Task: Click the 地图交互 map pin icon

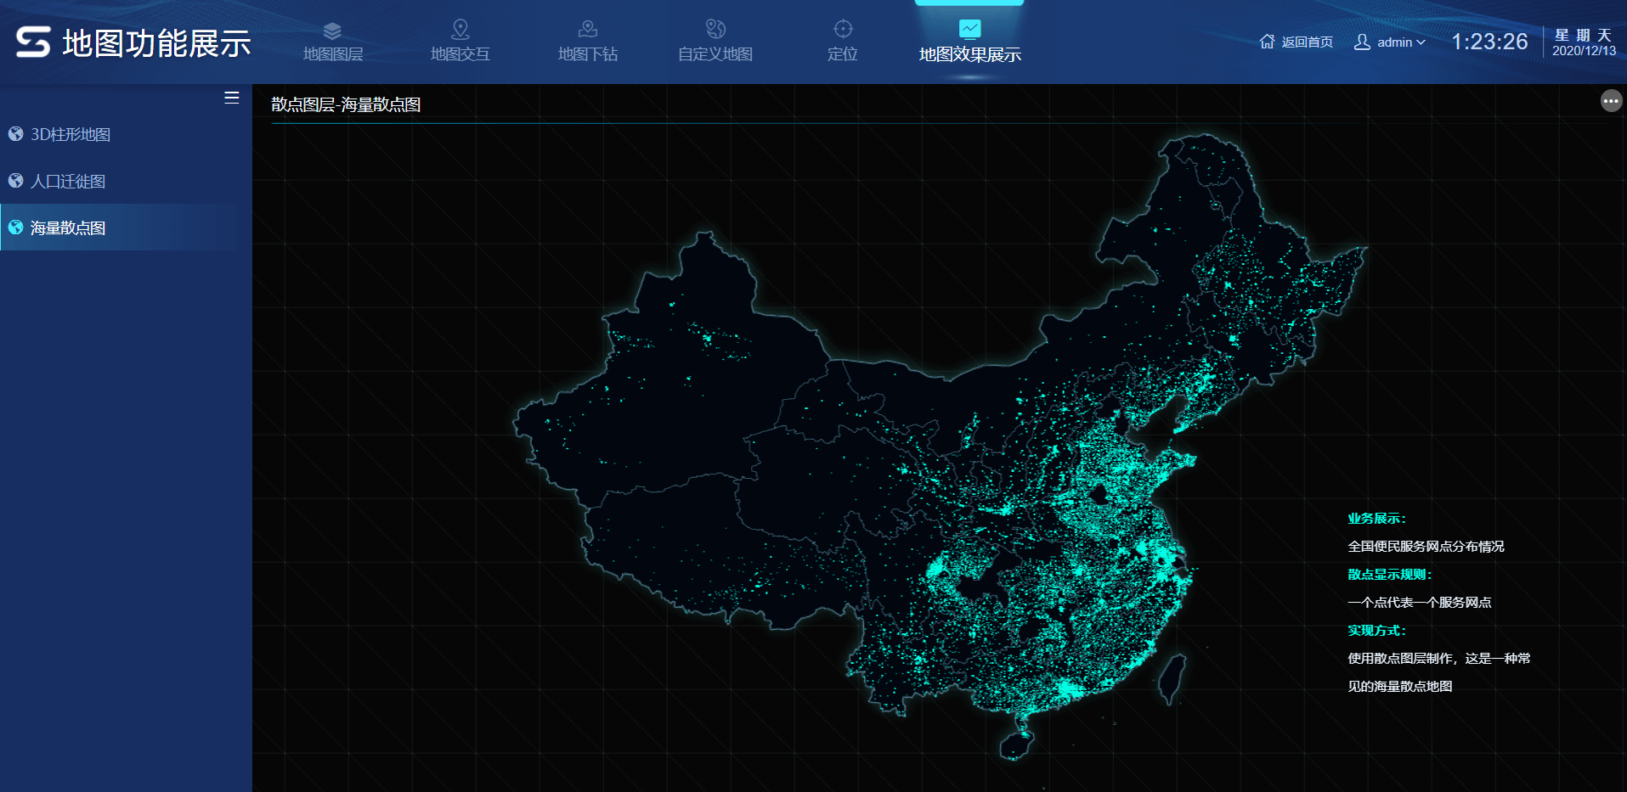Action: coord(460,28)
